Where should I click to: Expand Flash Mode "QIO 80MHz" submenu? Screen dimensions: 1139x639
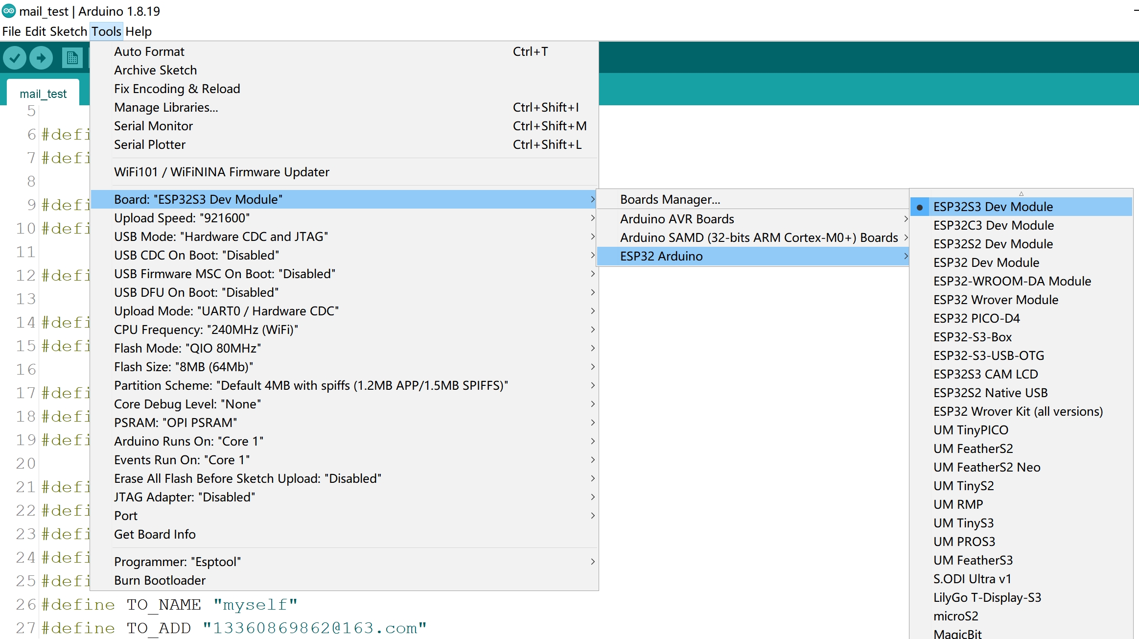point(345,348)
